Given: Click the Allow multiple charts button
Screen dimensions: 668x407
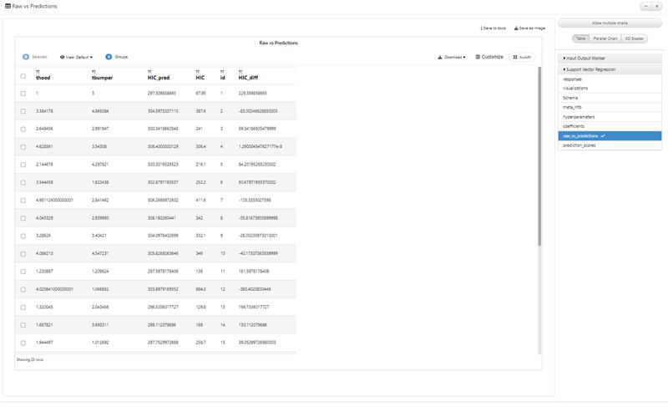Looking at the screenshot, I should click(x=610, y=23).
